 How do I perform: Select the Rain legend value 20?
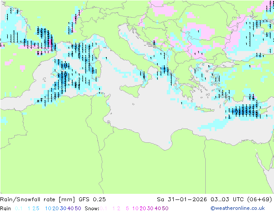56,209
